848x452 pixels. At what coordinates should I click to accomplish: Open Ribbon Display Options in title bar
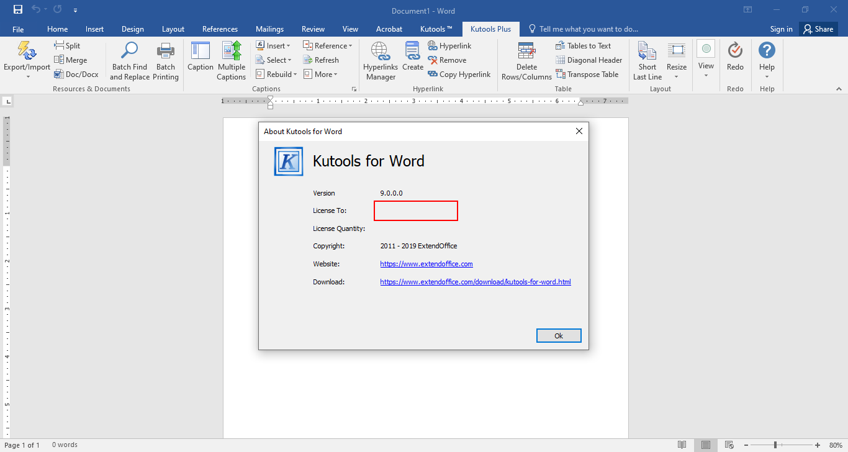coord(747,10)
